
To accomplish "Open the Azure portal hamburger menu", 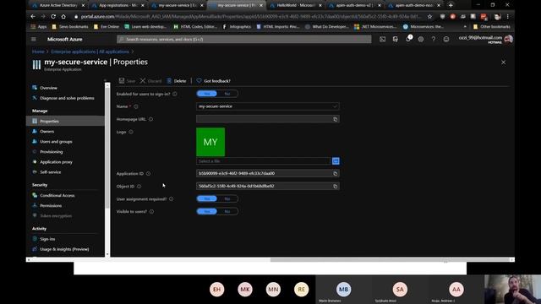I will pyautogui.click(x=34, y=40).
